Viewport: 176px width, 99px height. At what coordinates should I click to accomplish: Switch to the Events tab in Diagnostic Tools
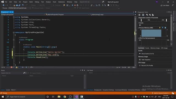pos(147,48)
